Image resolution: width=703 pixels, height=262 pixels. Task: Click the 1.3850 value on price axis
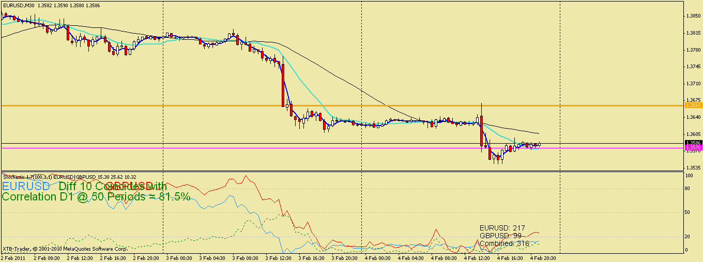coord(692,16)
